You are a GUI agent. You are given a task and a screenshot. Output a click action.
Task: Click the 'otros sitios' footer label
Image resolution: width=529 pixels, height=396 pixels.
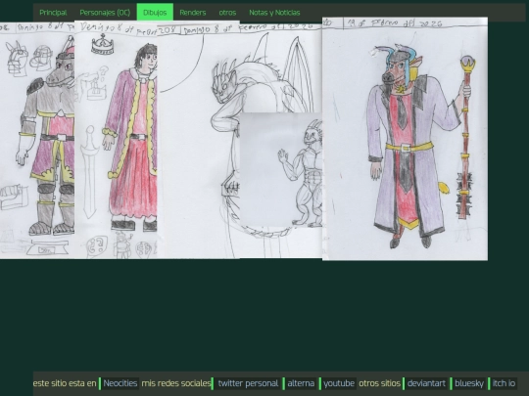coord(379,383)
